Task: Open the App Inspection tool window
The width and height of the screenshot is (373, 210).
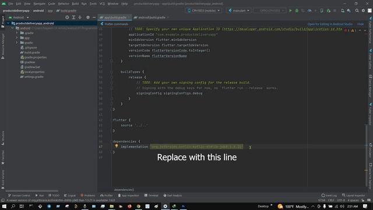Action: point(128,195)
